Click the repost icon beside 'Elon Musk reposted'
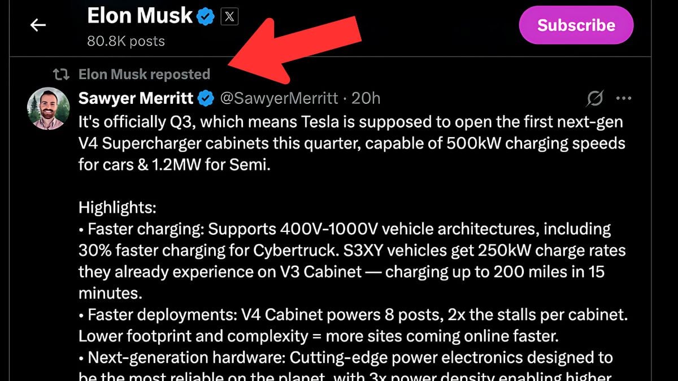The height and width of the screenshot is (381, 678). tap(62, 74)
